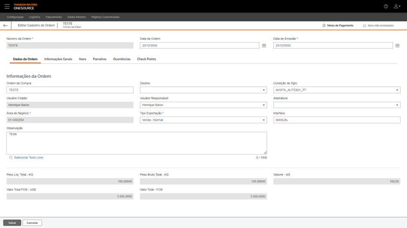Open the user profile menu icon

click(397, 6)
